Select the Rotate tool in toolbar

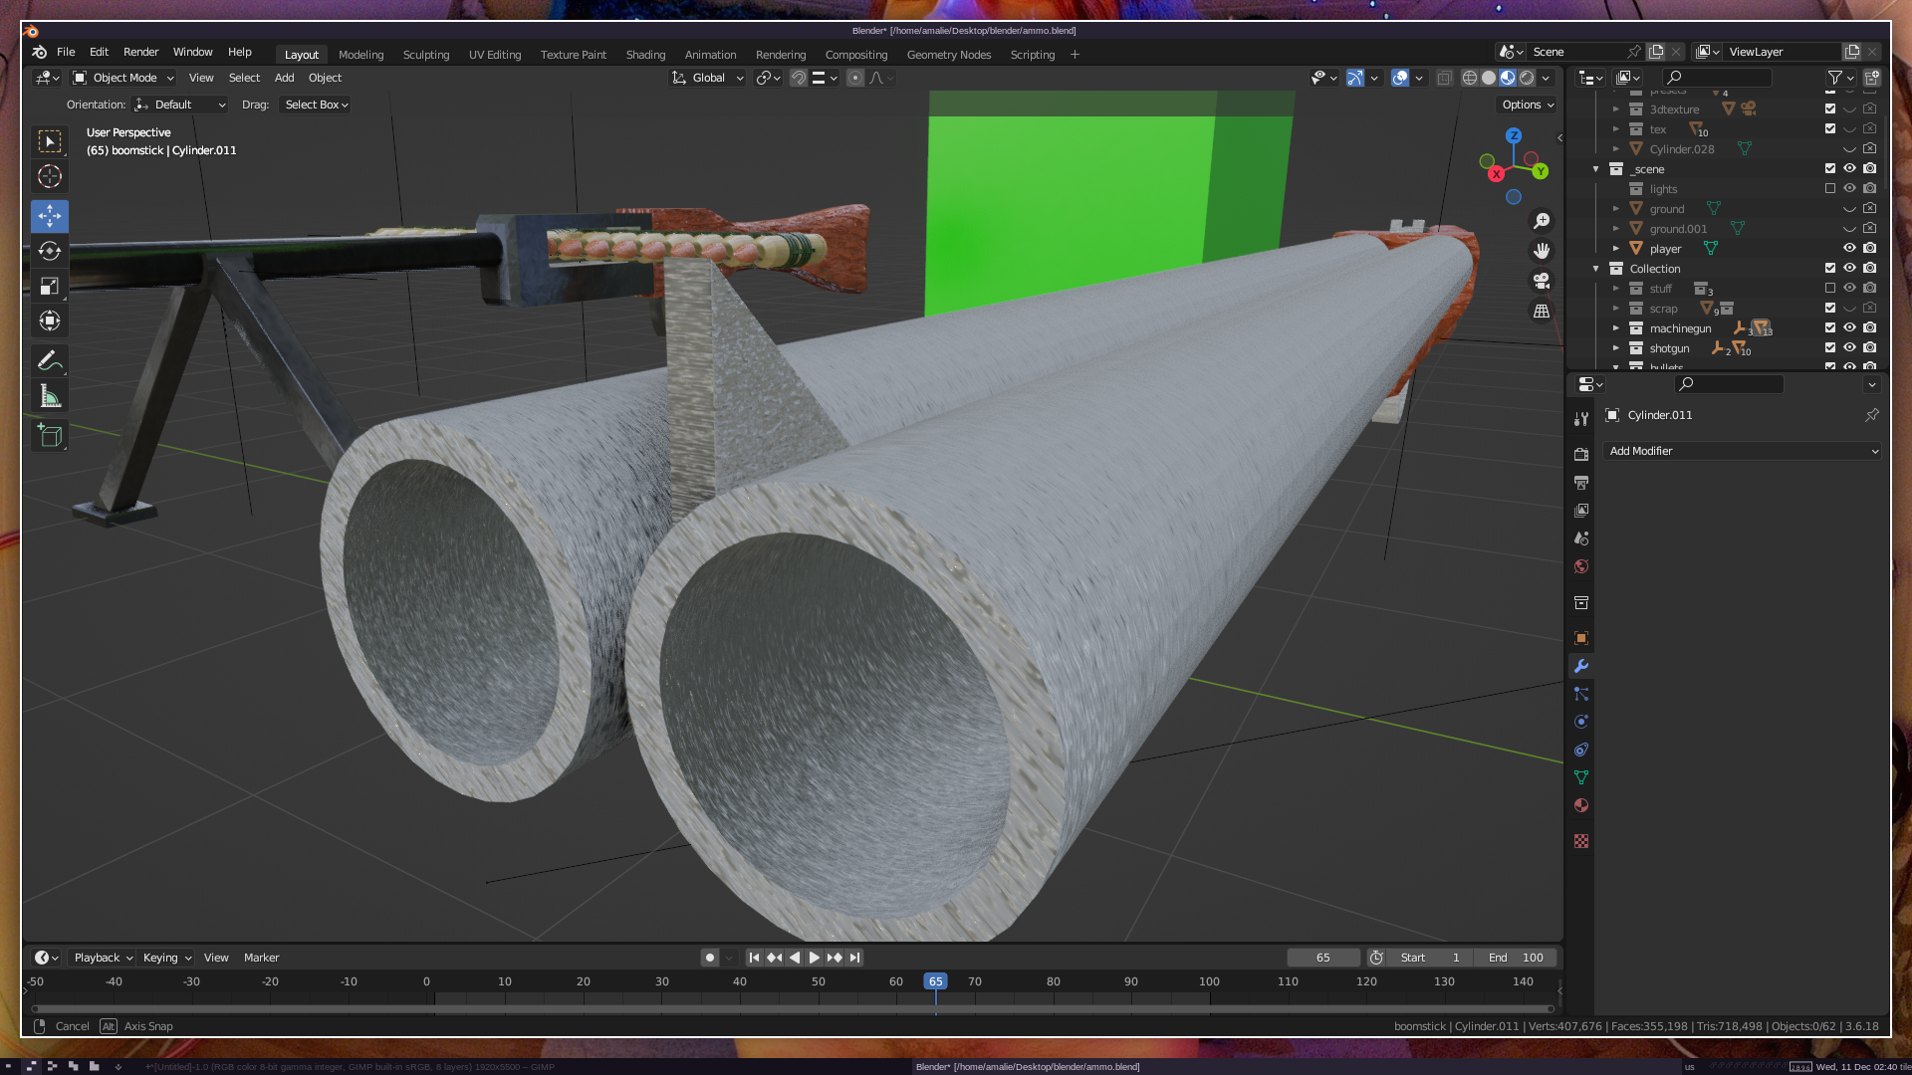(x=50, y=251)
